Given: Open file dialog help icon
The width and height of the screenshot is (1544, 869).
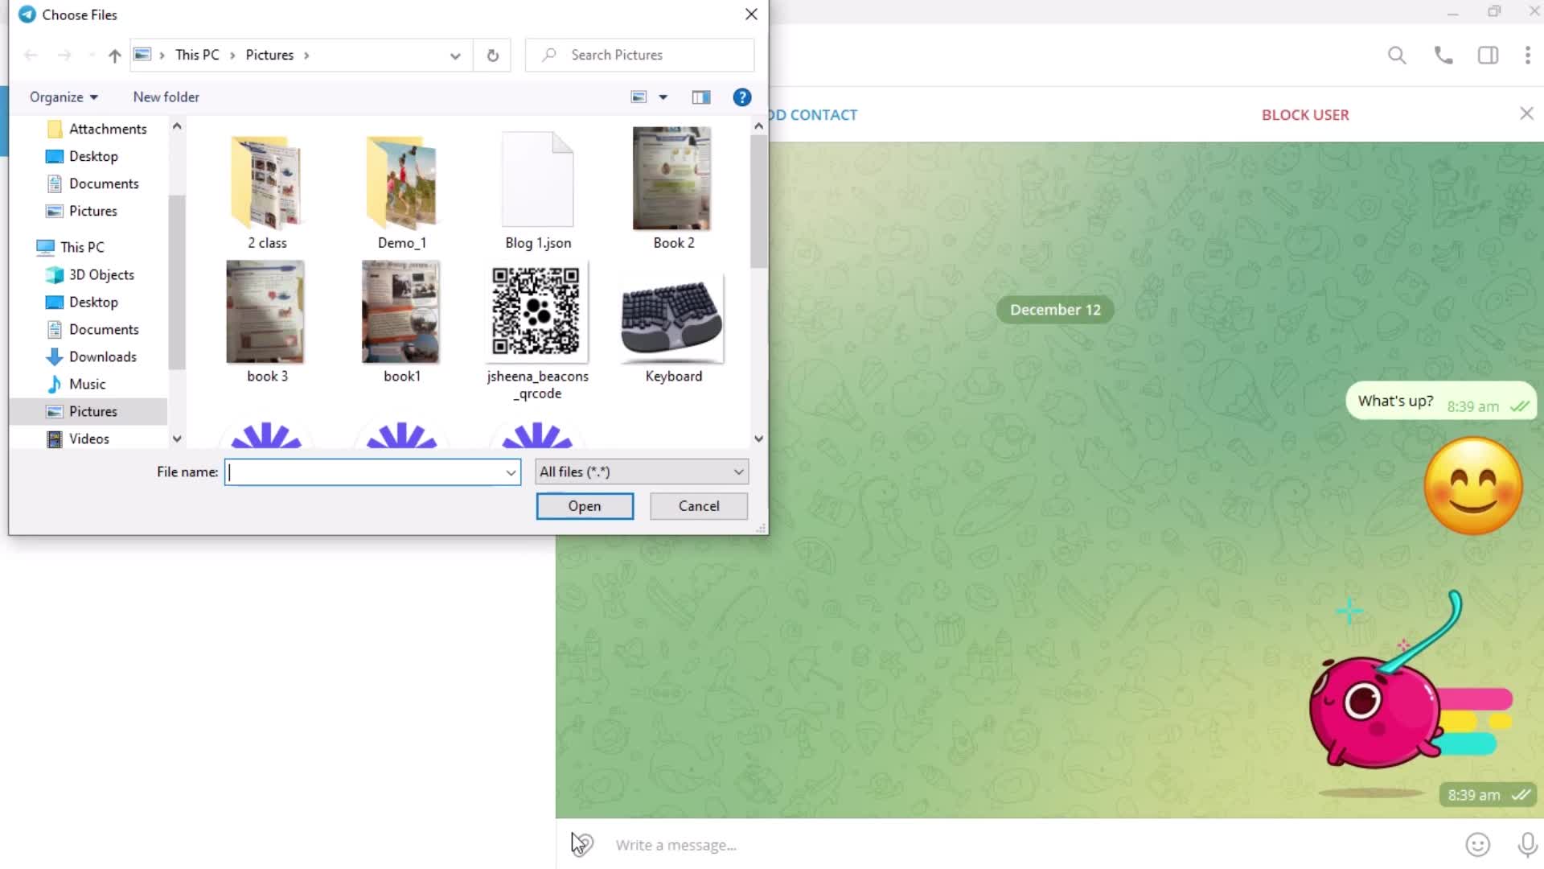Looking at the screenshot, I should coord(741,97).
